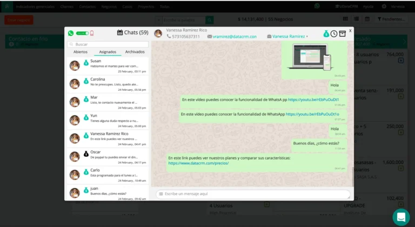Open the Yun chat conversation

coord(108,121)
